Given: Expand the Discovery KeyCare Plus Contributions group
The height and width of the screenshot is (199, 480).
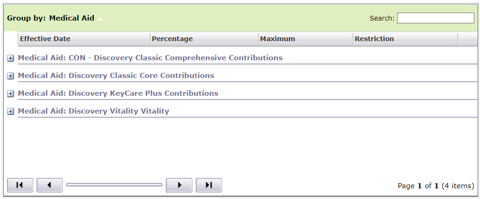Looking at the screenshot, I should click(x=11, y=94).
